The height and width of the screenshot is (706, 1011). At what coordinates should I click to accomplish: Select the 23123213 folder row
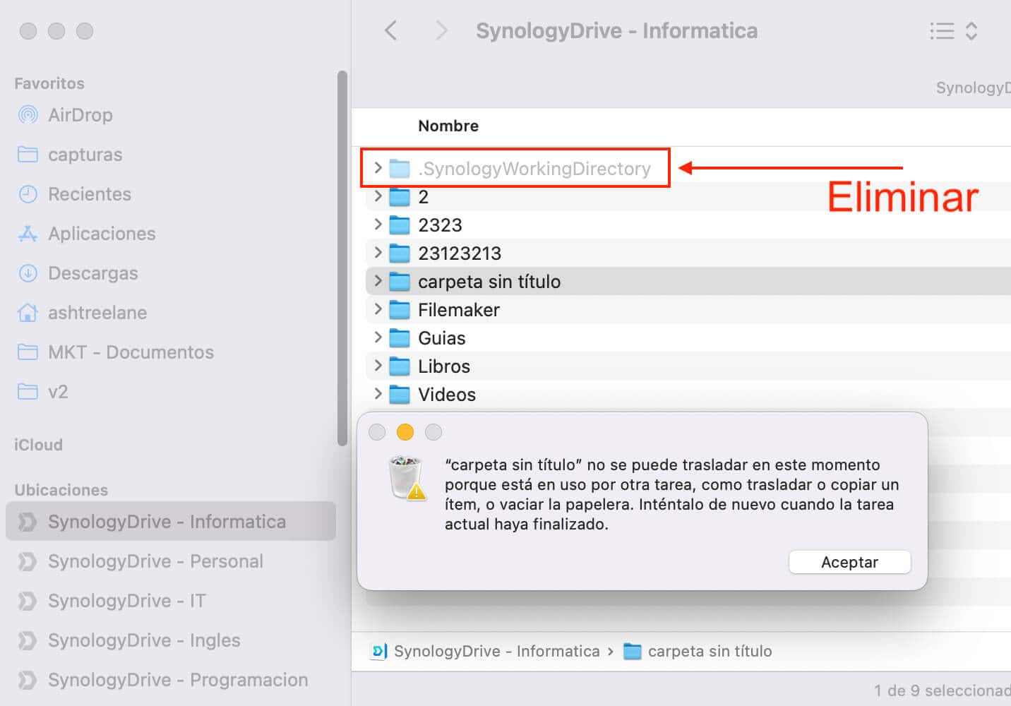click(x=459, y=253)
